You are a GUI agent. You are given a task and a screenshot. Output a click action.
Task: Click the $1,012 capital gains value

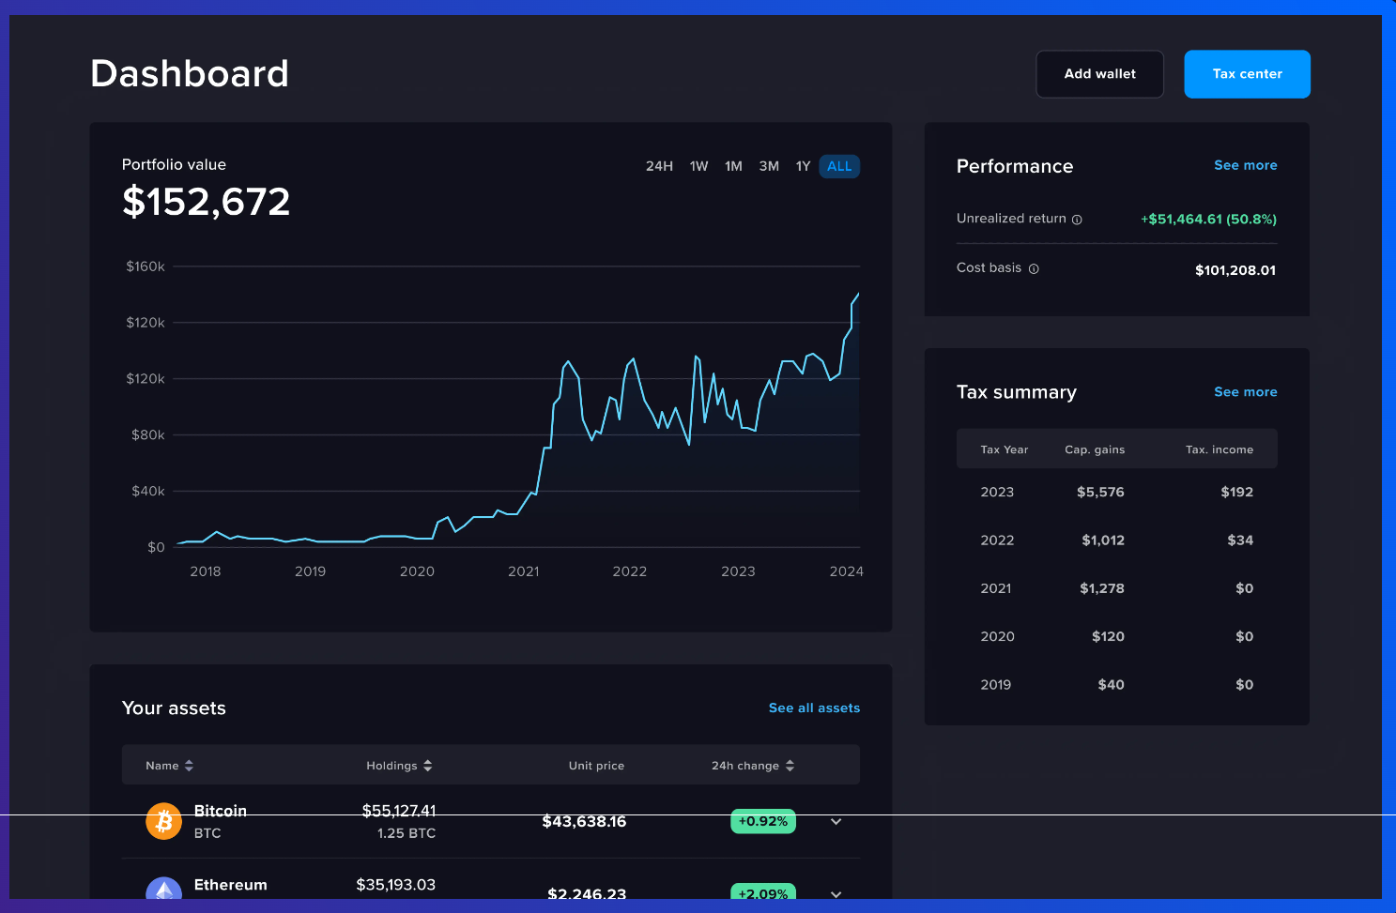point(1103,540)
